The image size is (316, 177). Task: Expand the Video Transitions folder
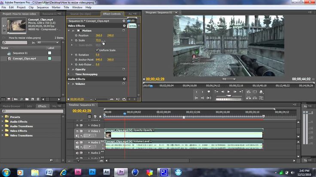[x=3, y=135]
